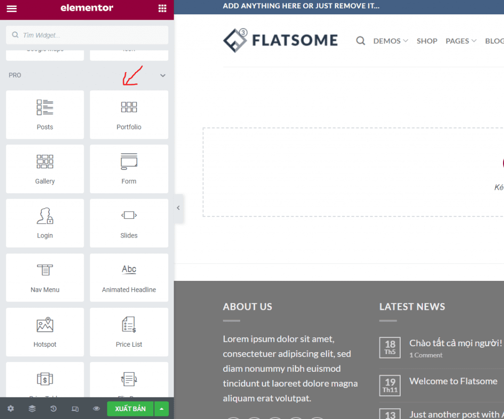Select the Hotspot widget
This screenshot has height=419, width=504.
[45, 332]
